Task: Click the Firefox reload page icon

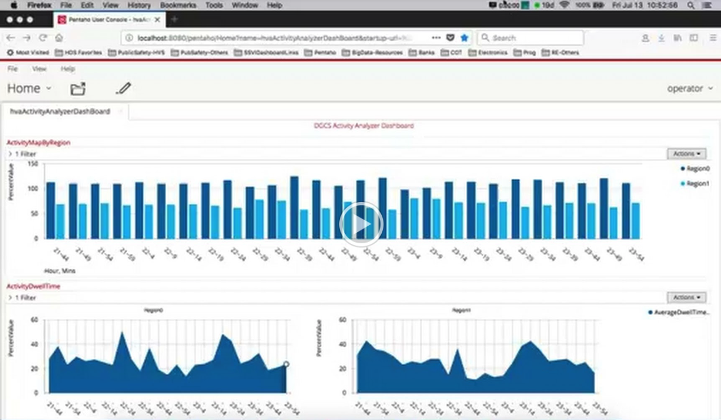Action: pyautogui.click(x=43, y=38)
